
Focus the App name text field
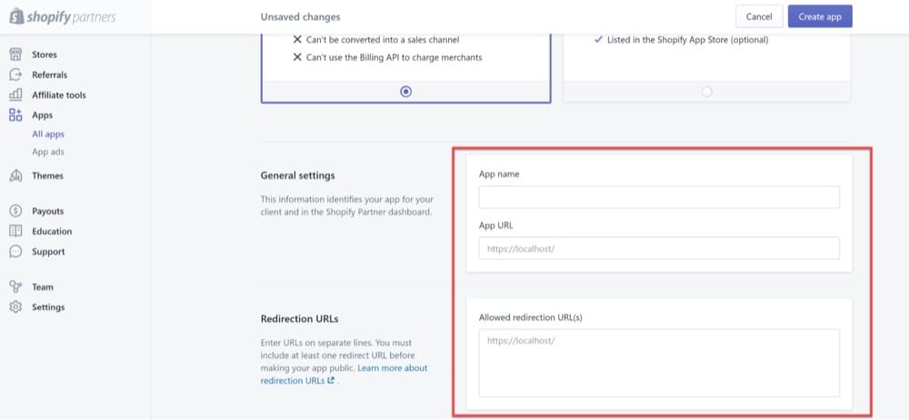point(659,197)
